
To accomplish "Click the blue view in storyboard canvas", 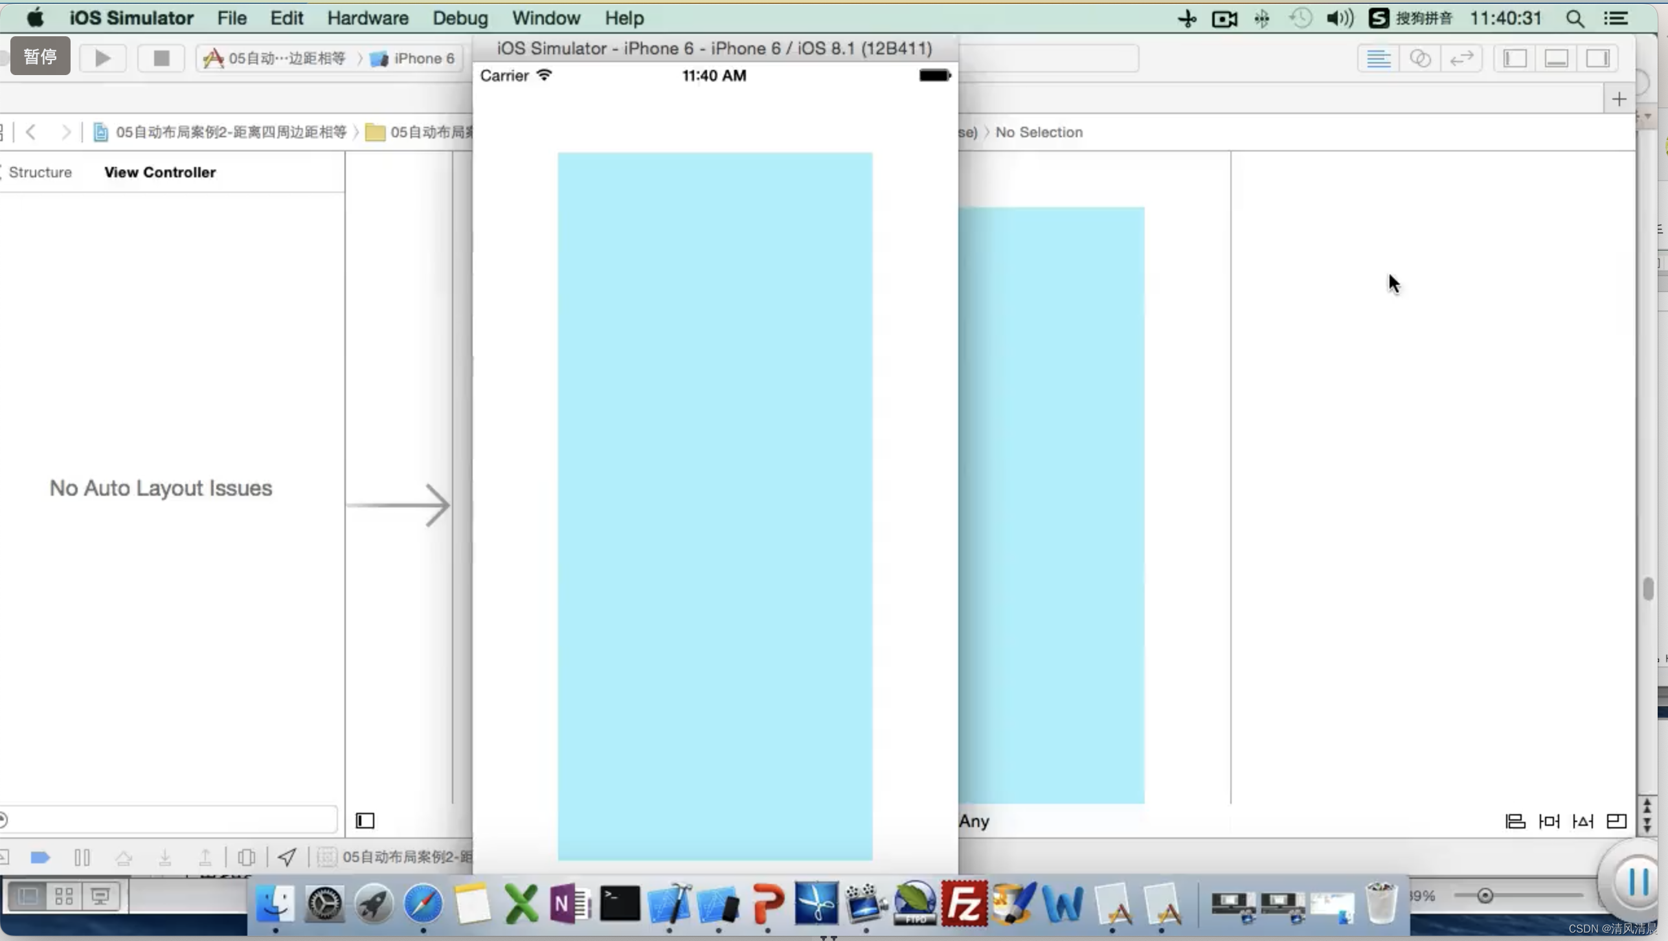I will pyautogui.click(x=1052, y=505).
